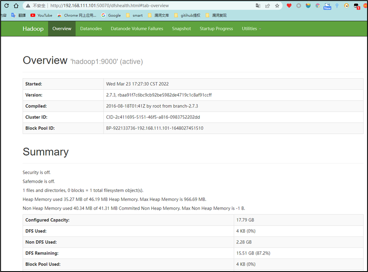Open the gitihub bookmark folder
Viewport: 368px width, 272px height.
187,15
